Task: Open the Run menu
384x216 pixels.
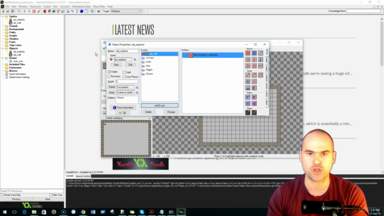Action: pos(55,7)
